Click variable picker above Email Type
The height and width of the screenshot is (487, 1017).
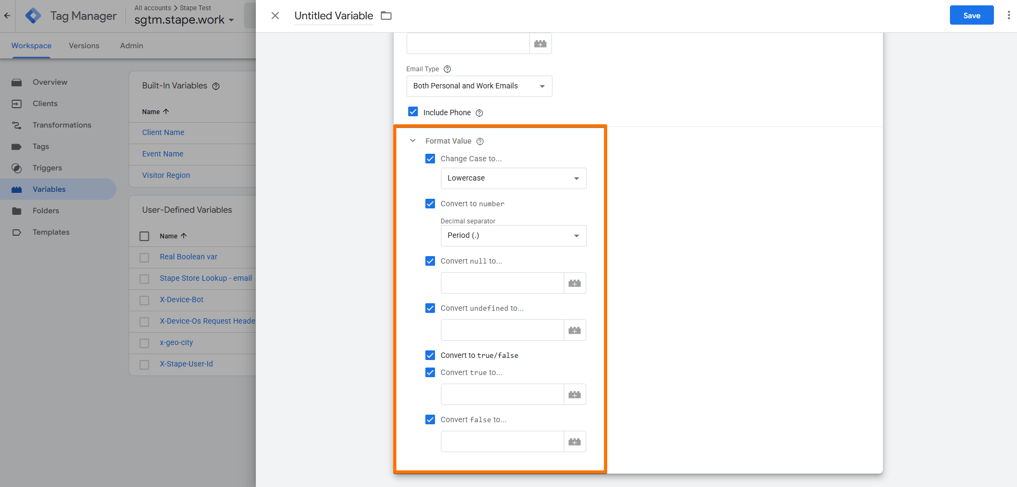click(540, 43)
